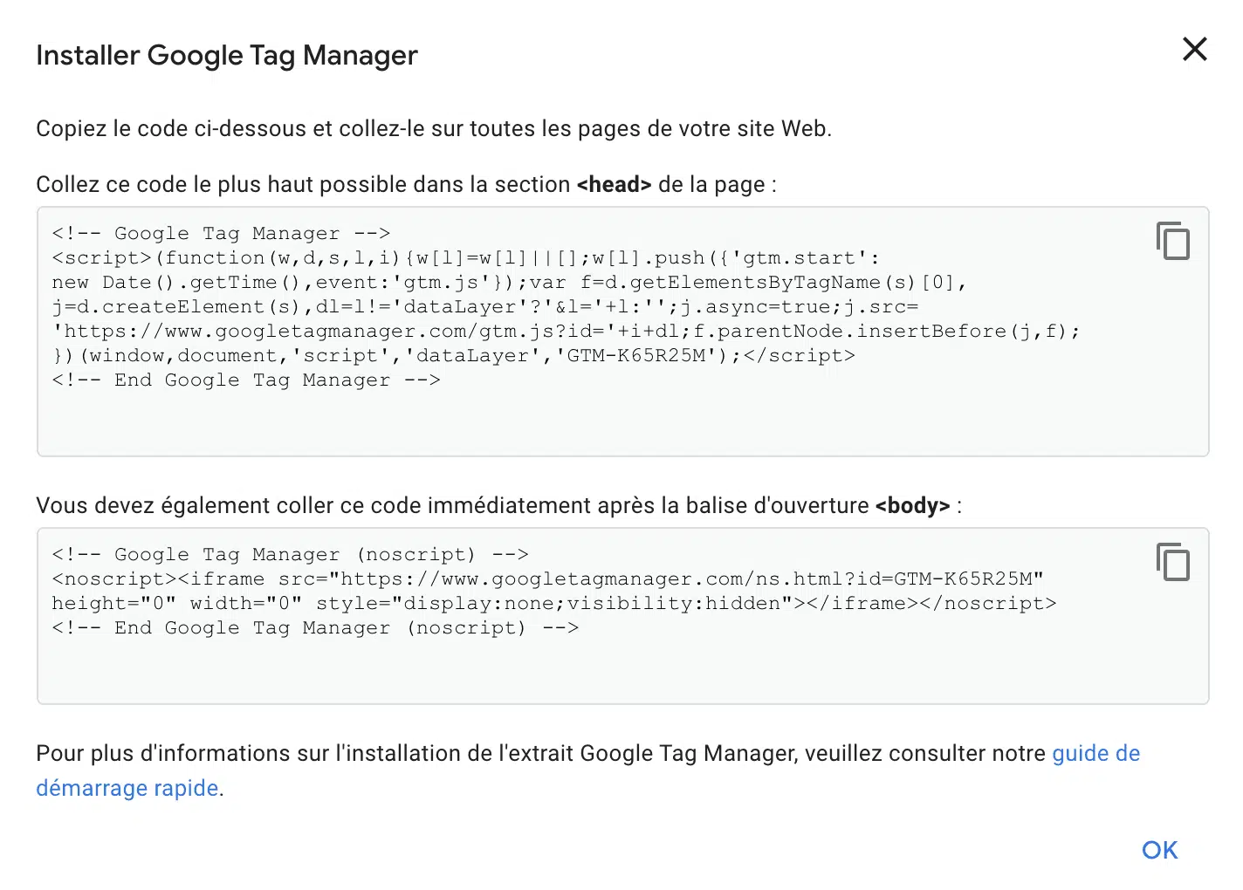Open the 'guide de' quick start link
The height and width of the screenshot is (890, 1243).
point(1096,753)
